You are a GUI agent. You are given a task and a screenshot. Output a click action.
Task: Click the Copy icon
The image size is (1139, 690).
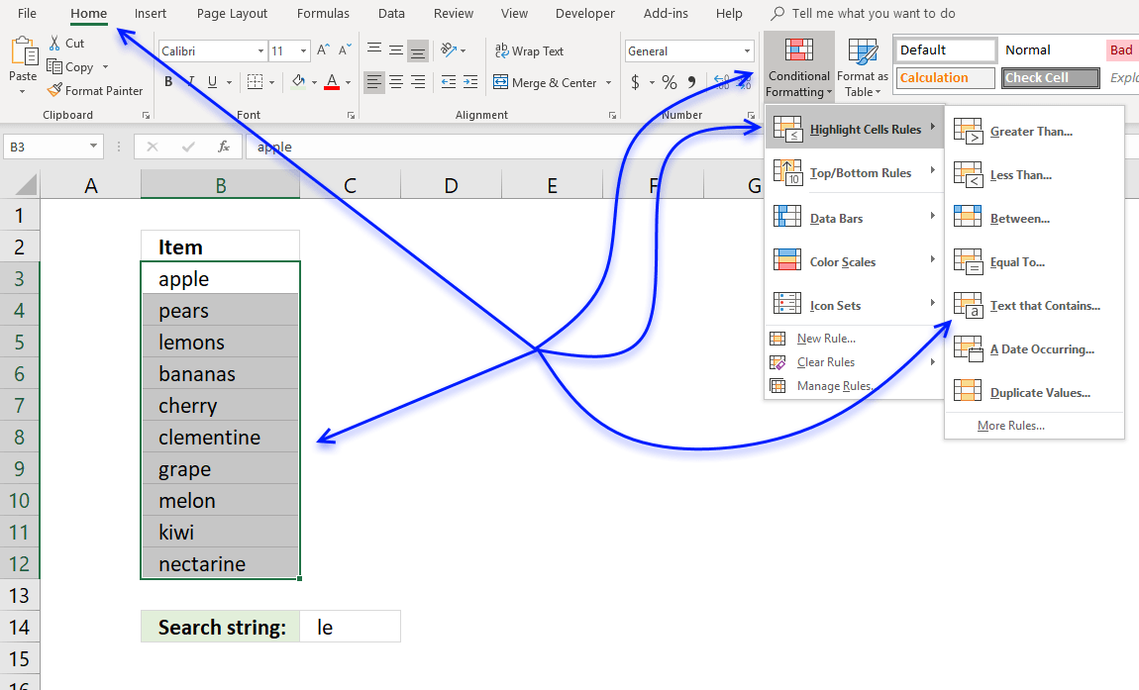coord(54,66)
